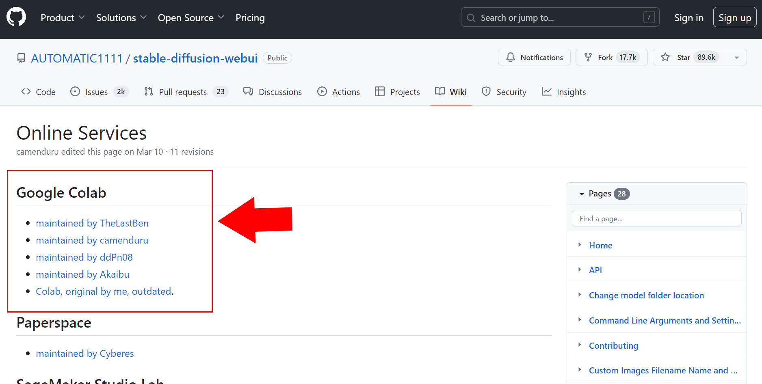Open the star lists dropdown arrow
This screenshot has height=384, width=762.
click(736, 58)
